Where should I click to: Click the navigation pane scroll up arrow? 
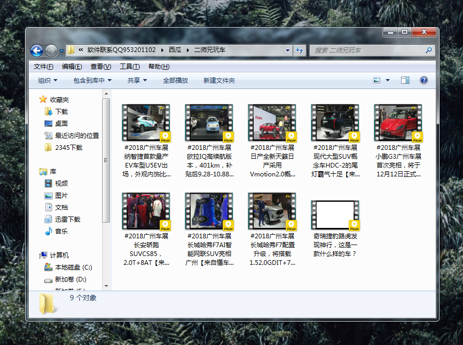(106, 94)
